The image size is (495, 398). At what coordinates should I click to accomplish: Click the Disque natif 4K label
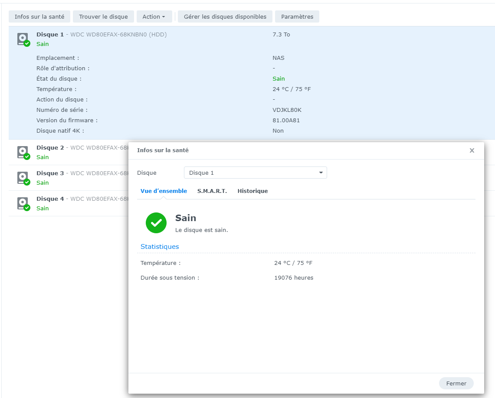pyautogui.click(x=60, y=130)
